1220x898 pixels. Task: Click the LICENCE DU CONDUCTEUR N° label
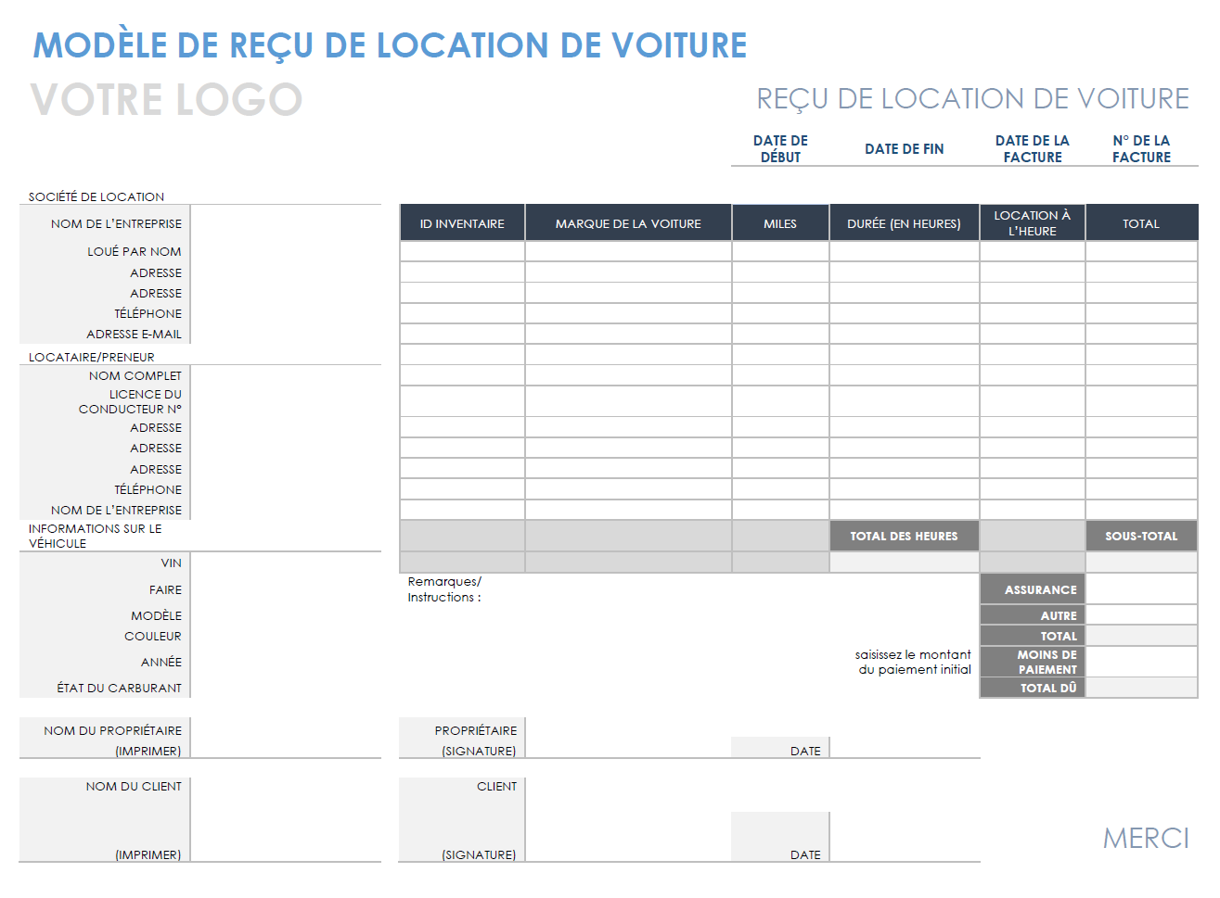pyautogui.click(x=131, y=401)
